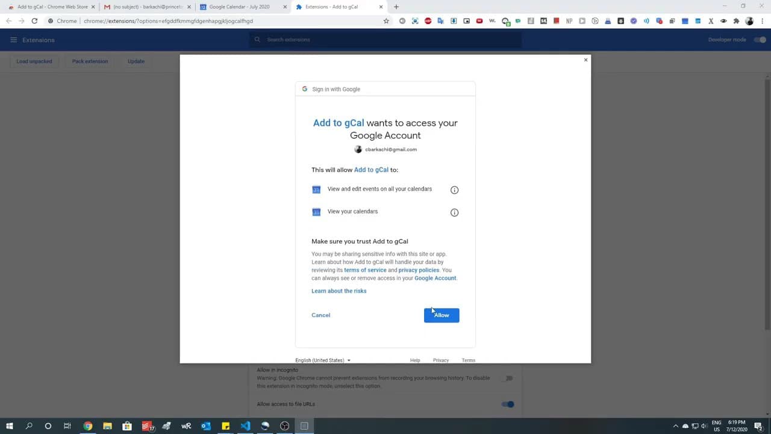Show info for View and edit events permission
Viewport: 771px width, 434px height.
click(x=455, y=190)
